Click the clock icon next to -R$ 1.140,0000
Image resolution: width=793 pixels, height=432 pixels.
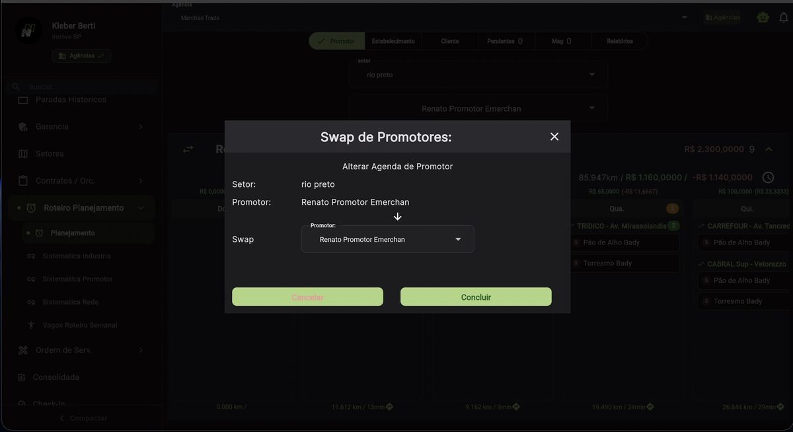click(767, 177)
